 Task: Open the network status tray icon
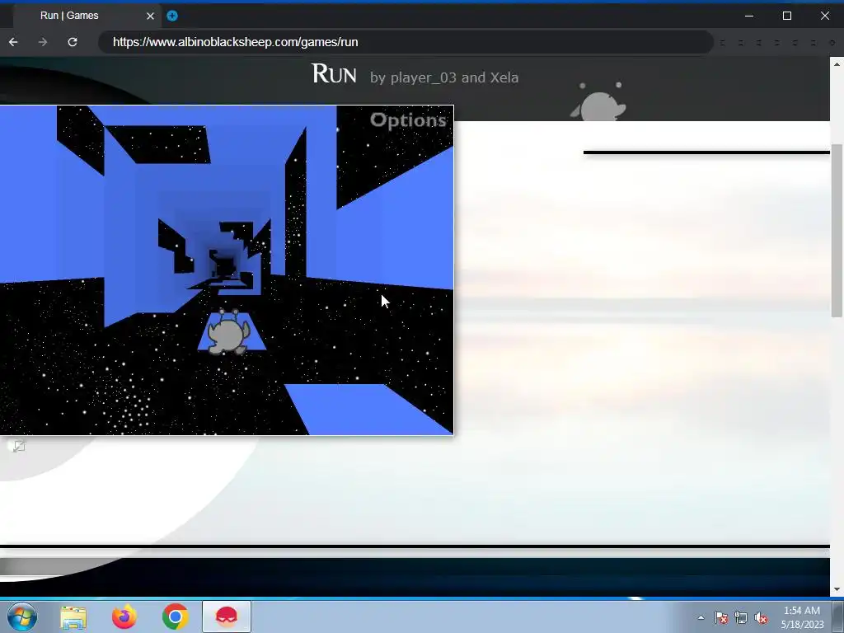741,617
